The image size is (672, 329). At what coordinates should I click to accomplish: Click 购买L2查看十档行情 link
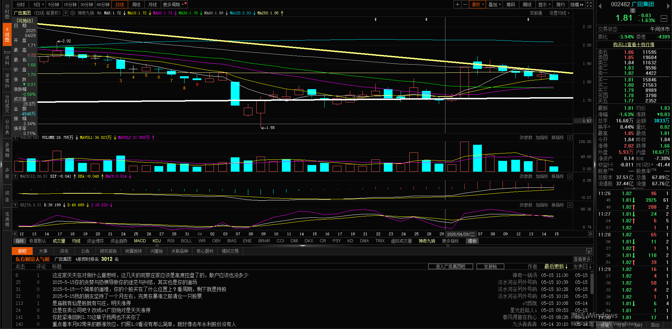click(x=633, y=45)
